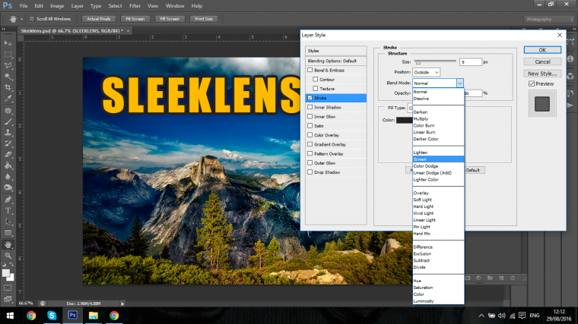Change screen mode icon in toolbox
The height and width of the screenshot is (324, 578).
[x=8, y=299]
